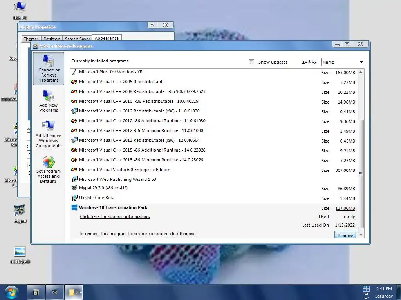Click Visual C++ 2012 Redistributable (x86) icon
This screenshot has height=300, width=401.
[x=74, y=111]
